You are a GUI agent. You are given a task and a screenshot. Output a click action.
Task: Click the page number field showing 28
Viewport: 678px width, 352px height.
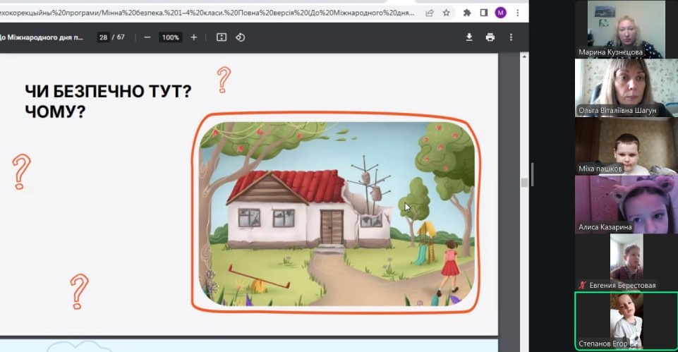(x=104, y=37)
